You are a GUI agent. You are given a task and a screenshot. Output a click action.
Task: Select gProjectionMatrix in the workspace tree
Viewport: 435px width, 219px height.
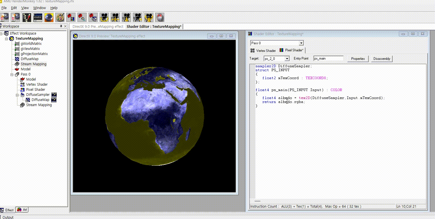(x=34, y=54)
